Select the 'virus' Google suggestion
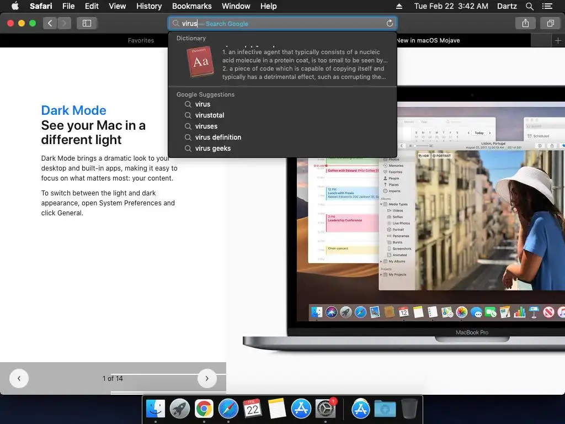The width and height of the screenshot is (565, 424). (282, 104)
